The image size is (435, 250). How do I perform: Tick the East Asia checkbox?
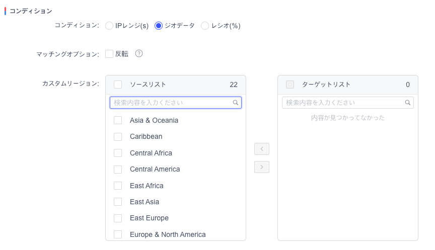tap(118, 202)
